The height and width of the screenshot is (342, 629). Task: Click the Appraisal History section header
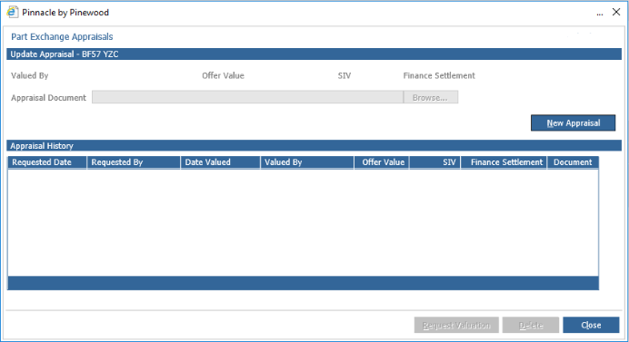pos(314,146)
